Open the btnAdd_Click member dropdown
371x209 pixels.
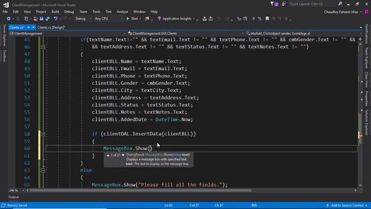click(304, 34)
